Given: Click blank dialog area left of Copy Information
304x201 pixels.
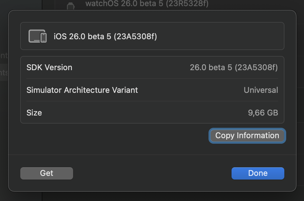Looking at the screenshot, I should click(115, 136).
